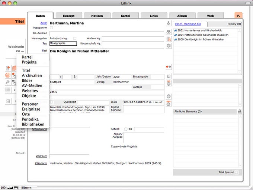Click the window layout icon in the status bar
Viewport: 253px width, 190px height.
[x=16, y=188]
